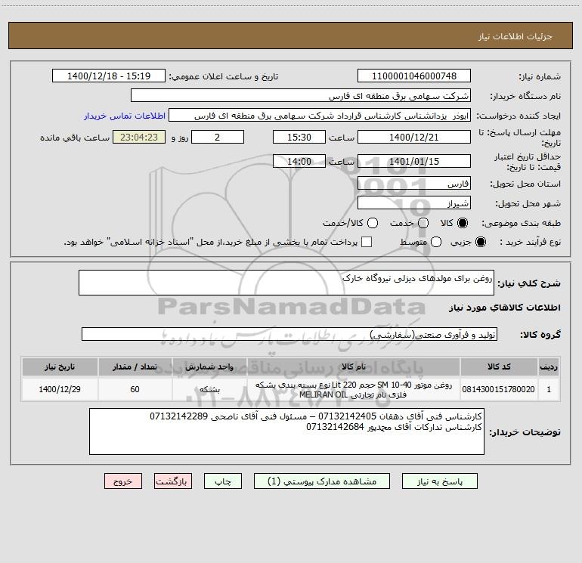The width and height of the screenshot is (582, 563).
Task: Click the delivery city field شیراز
Action: [414, 203]
